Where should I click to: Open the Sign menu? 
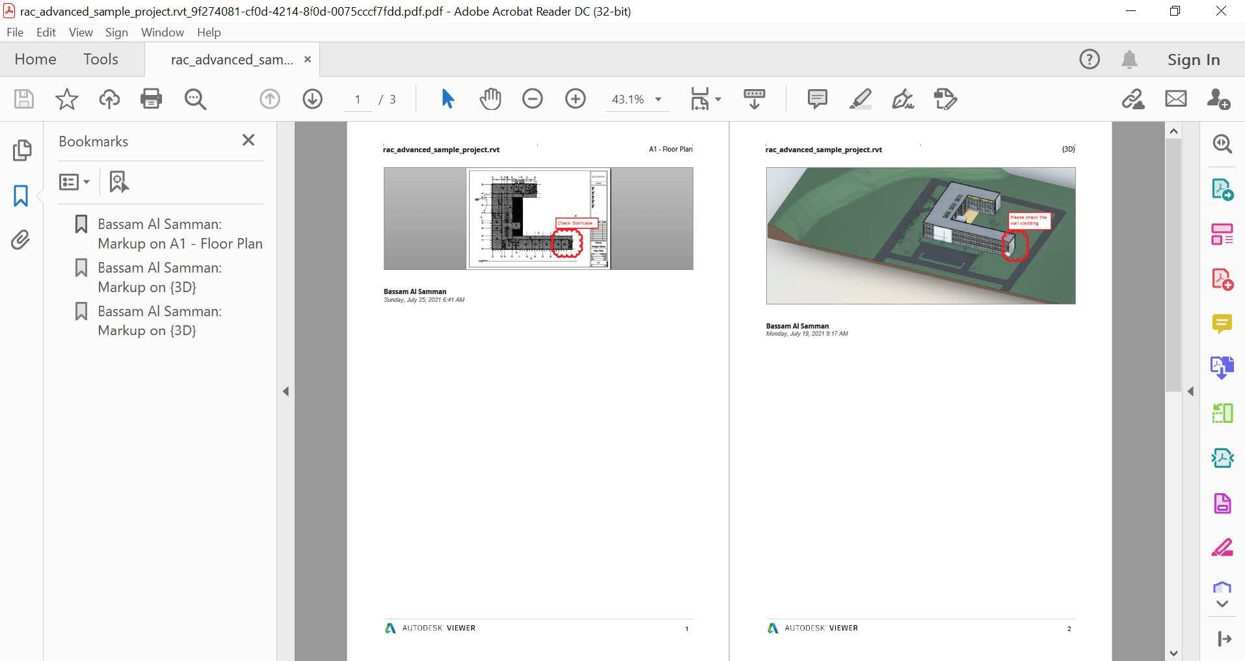pyautogui.click(x=116, y=32)
